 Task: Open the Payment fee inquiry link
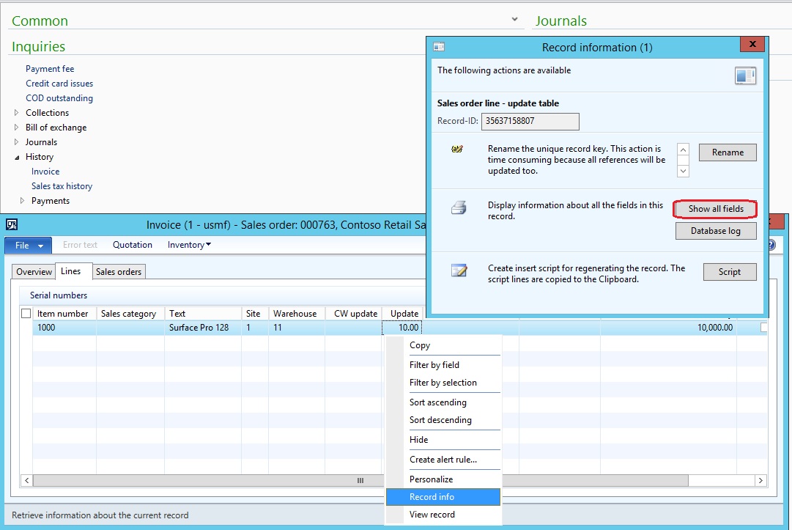pyautogui.click(x=50, y=68)
